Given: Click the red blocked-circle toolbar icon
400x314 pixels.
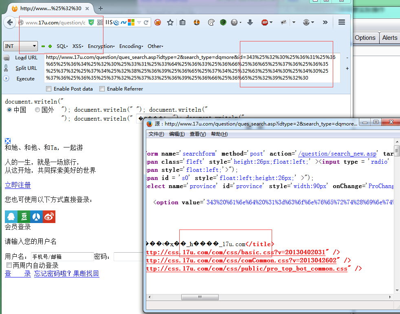Looking at the screenshot, I should (158, 22).
